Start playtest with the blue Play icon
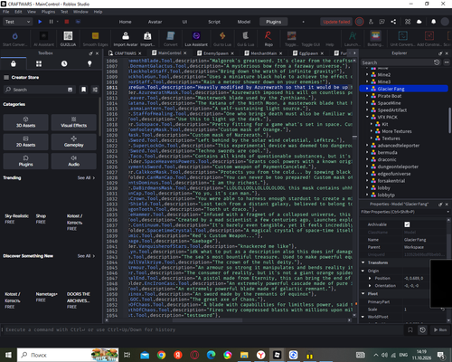The image size is (452, 362). tap(40, 22)
